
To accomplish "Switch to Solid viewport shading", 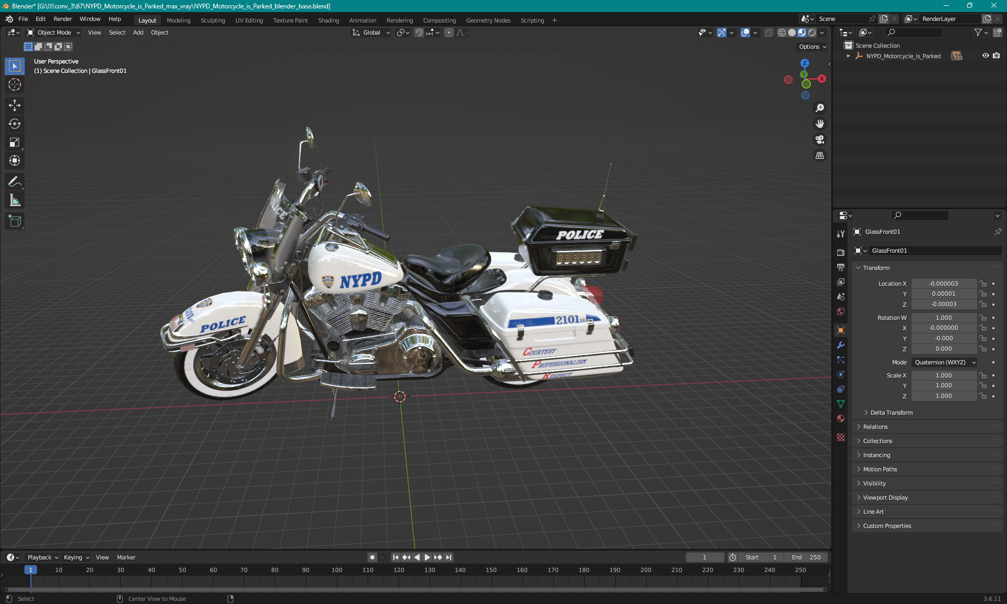I will pyautogui.click(x=792, y=33).
